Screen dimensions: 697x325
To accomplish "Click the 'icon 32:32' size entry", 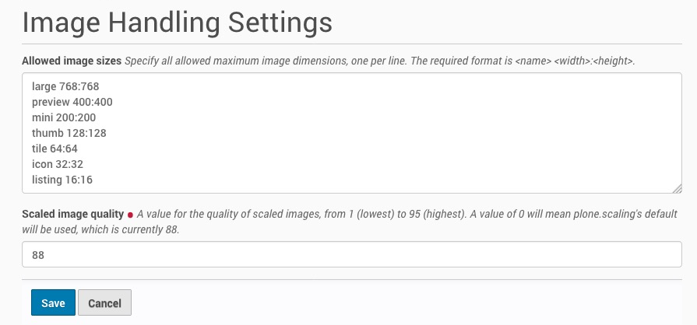I will tap(57, 164).
